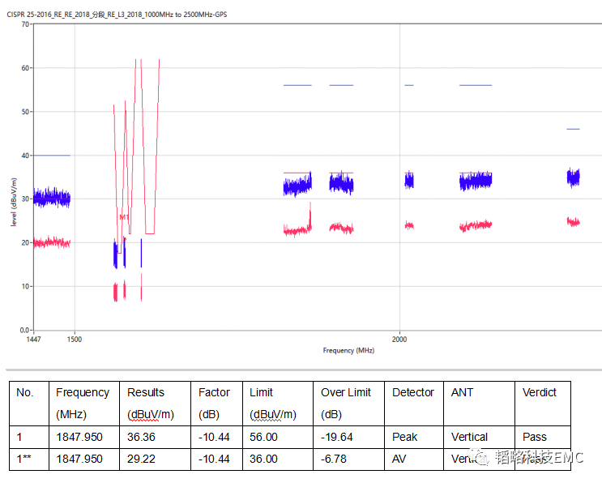Click the 70 tick on the level axis
Image resolution: width=602 pixels, height=483 pixels.
[x=24, y=24]
